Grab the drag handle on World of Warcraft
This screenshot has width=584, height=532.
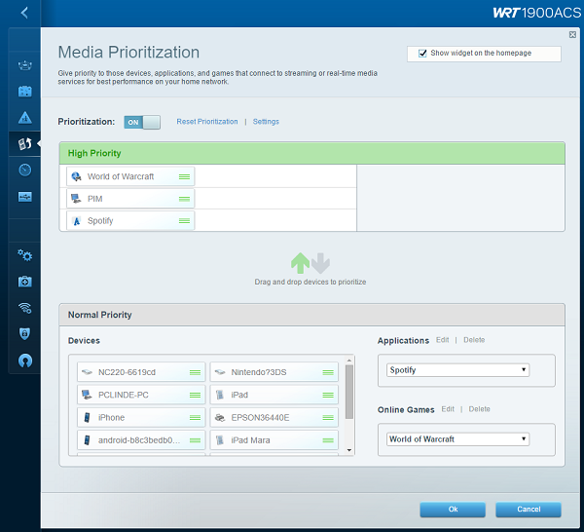pyautogui.click(x=184, y=176)
